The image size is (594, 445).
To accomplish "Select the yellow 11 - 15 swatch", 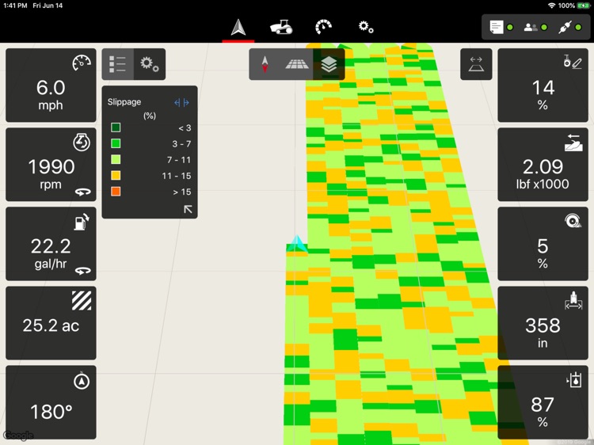I will [x=116, y=175].
